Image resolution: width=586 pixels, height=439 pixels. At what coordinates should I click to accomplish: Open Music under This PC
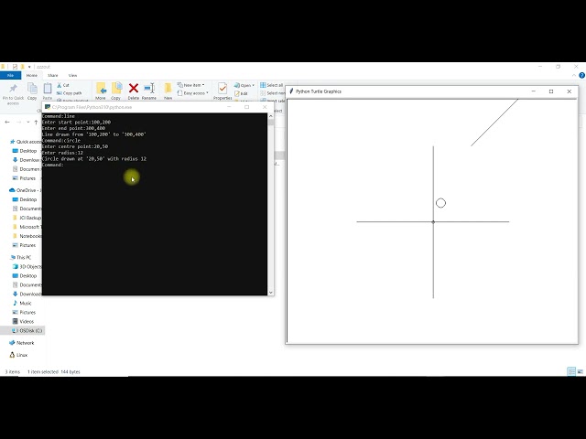click(22, 303)
